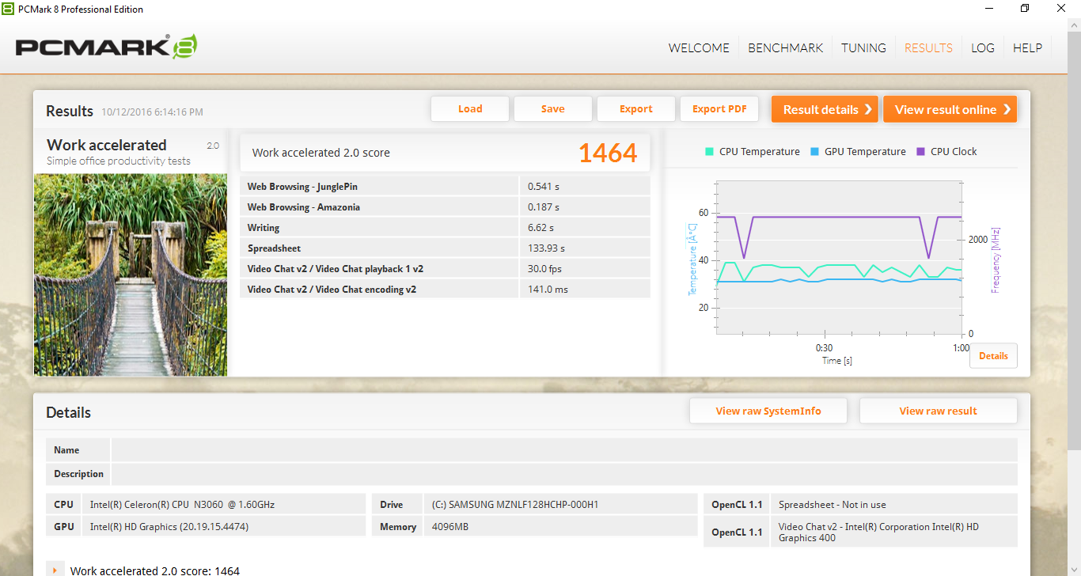
Task: Click the 30.0 fps value
Action: pyautogui.click(x=544, y=269)
